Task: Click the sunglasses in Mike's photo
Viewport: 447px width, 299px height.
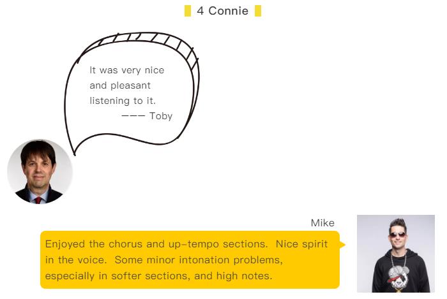Action: (x=397, y=235)
